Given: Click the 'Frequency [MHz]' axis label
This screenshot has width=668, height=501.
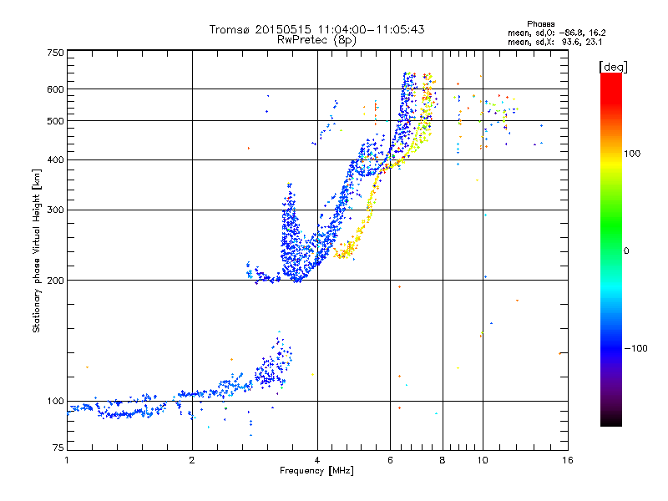Looking at the screenshot, I should click(316, 471).
